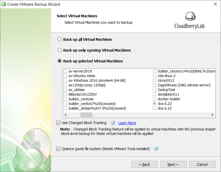Check the builder_centos7%20(unused) checkbox
The height and width of the screenshot is (172, 221).
[x=65, y=103]
